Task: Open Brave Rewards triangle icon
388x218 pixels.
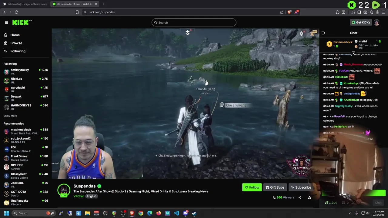Action: click(x=296, y=12)
